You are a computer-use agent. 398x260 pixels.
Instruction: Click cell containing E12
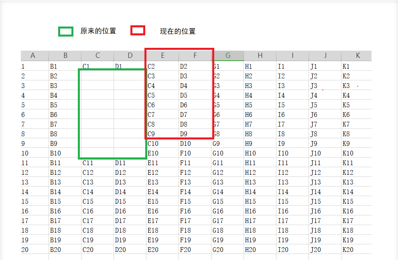pyautogui.click(x=162, y=172)
